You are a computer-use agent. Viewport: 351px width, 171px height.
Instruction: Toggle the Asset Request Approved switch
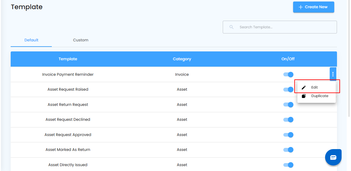(x=288, y=135)
